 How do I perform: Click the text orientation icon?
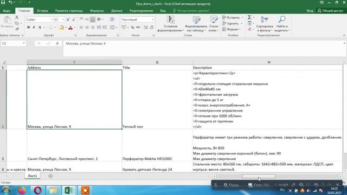pos(99,19)
